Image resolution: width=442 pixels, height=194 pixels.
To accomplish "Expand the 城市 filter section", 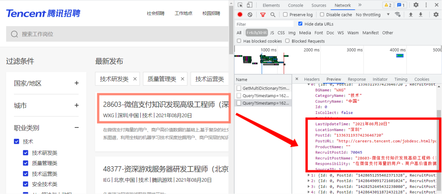I will tap(77, 105).
